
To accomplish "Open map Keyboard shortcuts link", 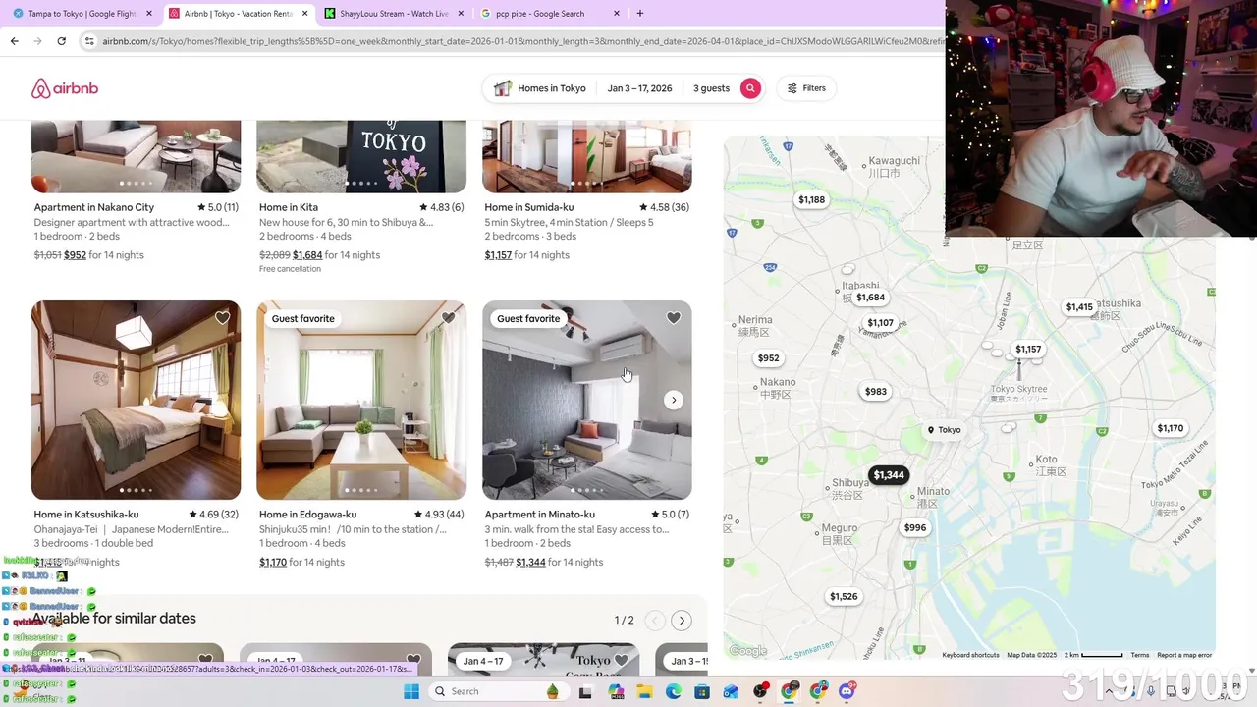I will (970, 655).
